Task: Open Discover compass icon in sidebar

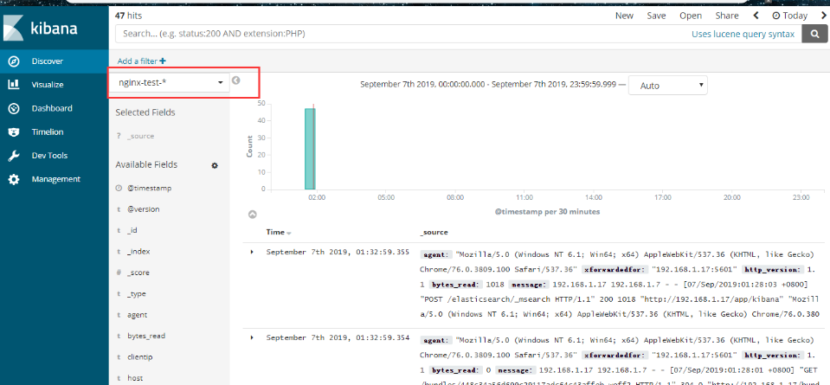Action: [x=14, y=61]
